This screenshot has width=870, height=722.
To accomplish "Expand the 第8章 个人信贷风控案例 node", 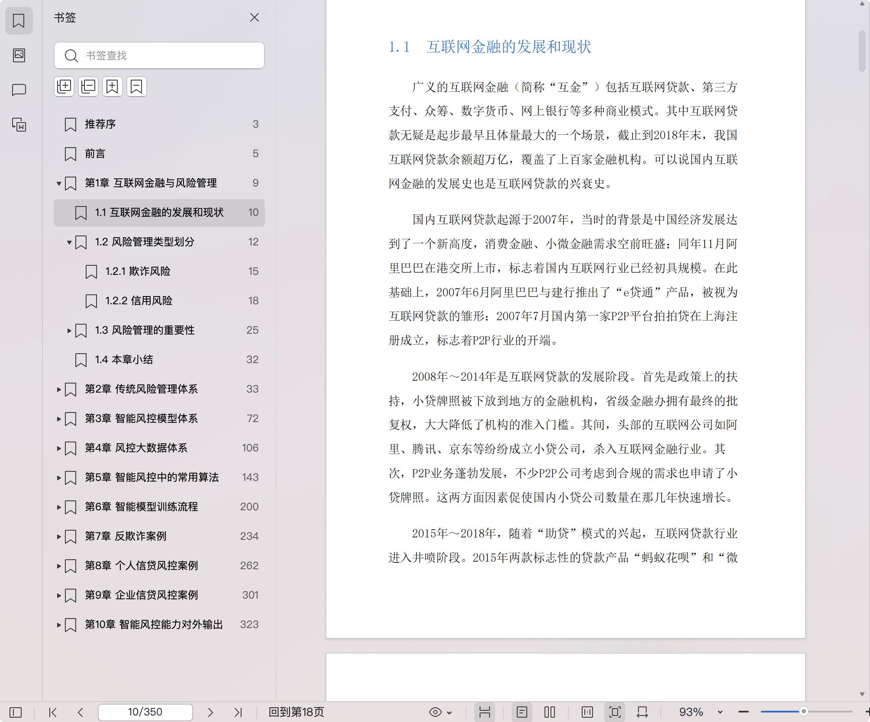I will click(x=59, y=566).
